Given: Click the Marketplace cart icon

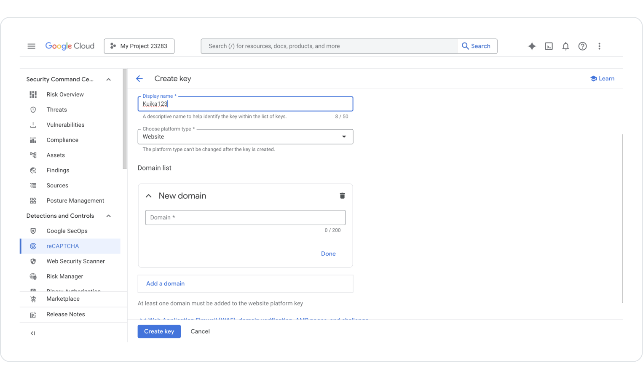Looking at the screenshot, I should coord(33,299).
